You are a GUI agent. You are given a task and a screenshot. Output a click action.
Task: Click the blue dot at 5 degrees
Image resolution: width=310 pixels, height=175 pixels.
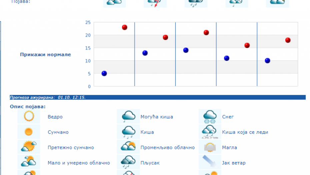click(104, 73)
